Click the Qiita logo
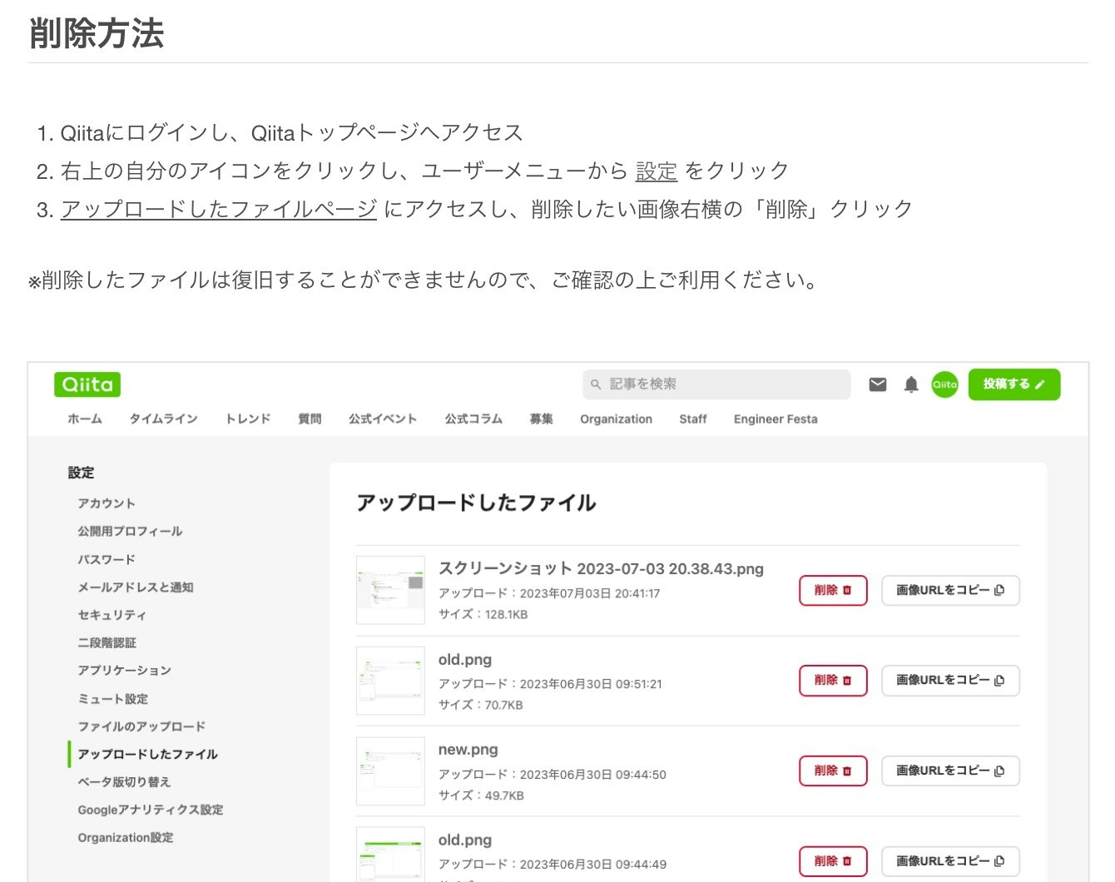This screenshot has width=1115, height=882. coord(87,384)
